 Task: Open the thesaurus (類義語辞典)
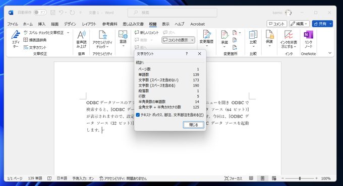pyautogui.click(x=35, y=40)
